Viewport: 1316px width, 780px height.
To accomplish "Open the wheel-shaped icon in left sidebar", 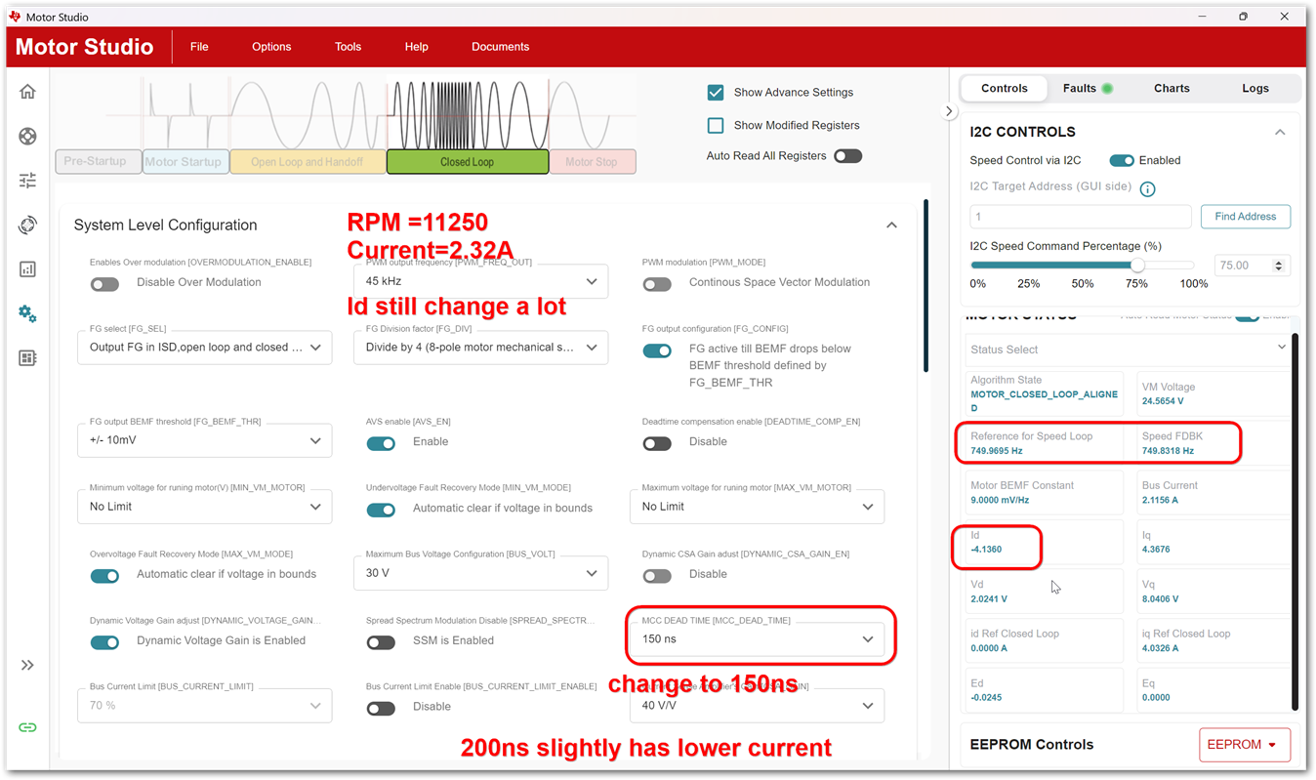I will pyautogui.click(x=27, y=137).
